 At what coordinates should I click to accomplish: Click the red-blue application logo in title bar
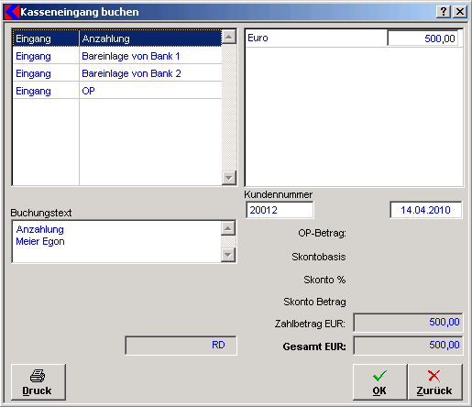(x=12, y=12)
